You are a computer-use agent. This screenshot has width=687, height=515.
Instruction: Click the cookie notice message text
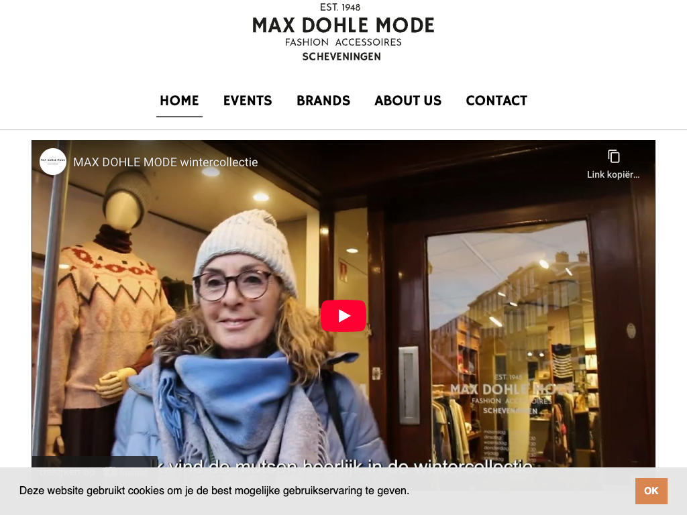(214, 490)
